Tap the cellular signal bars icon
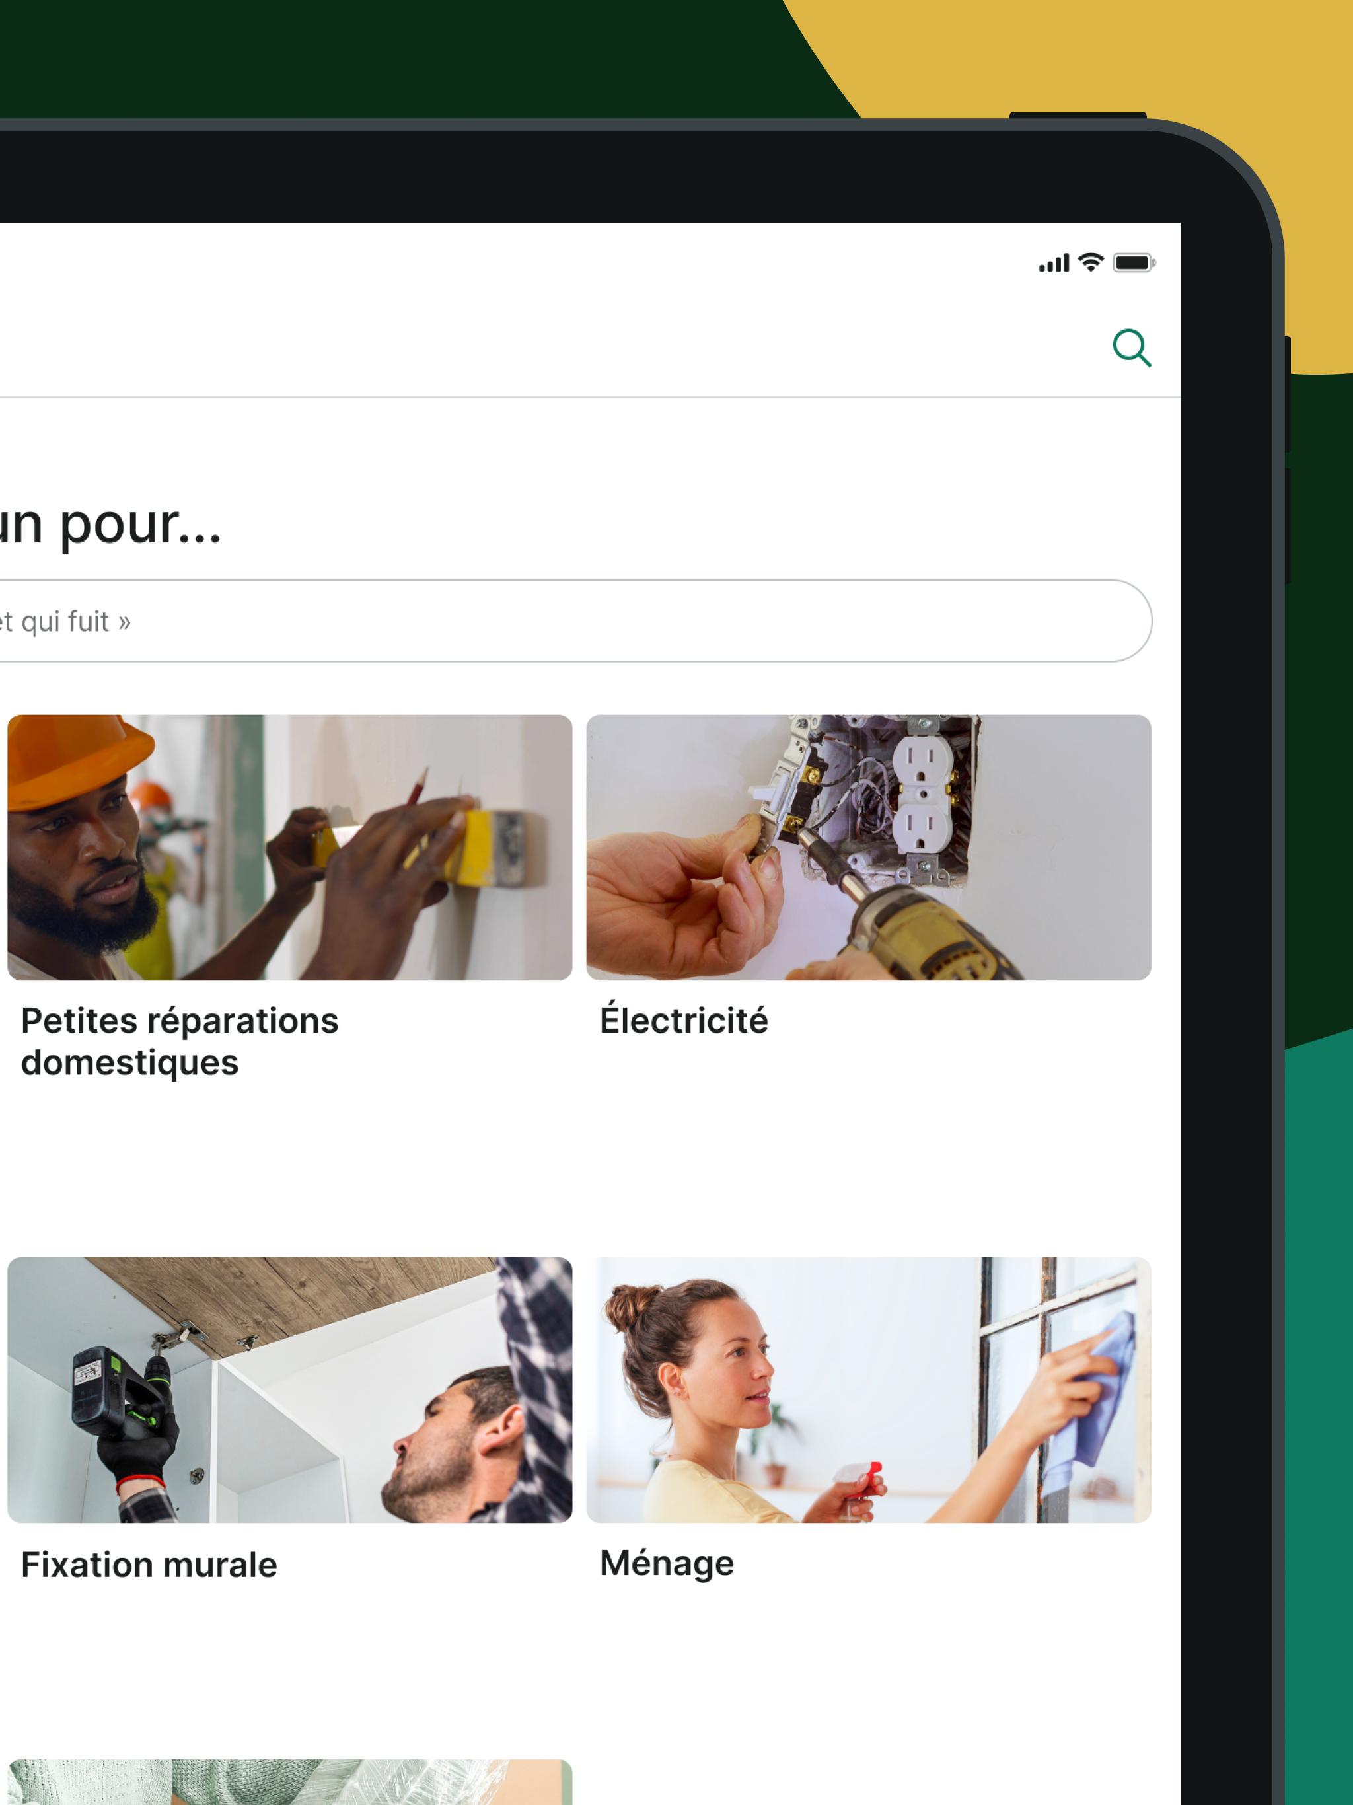 pos(1054,263)
